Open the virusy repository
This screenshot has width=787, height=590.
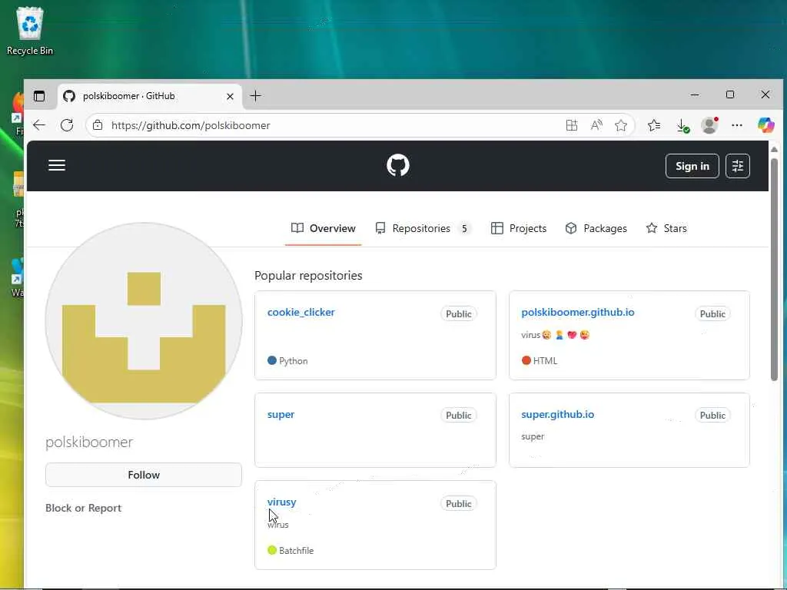(281, 502)
